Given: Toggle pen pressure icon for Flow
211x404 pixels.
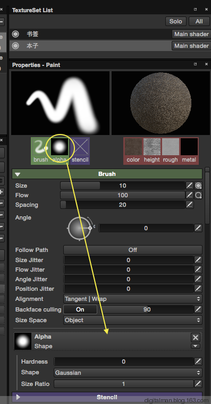Looking at the screenshot, I should (189, 195).
